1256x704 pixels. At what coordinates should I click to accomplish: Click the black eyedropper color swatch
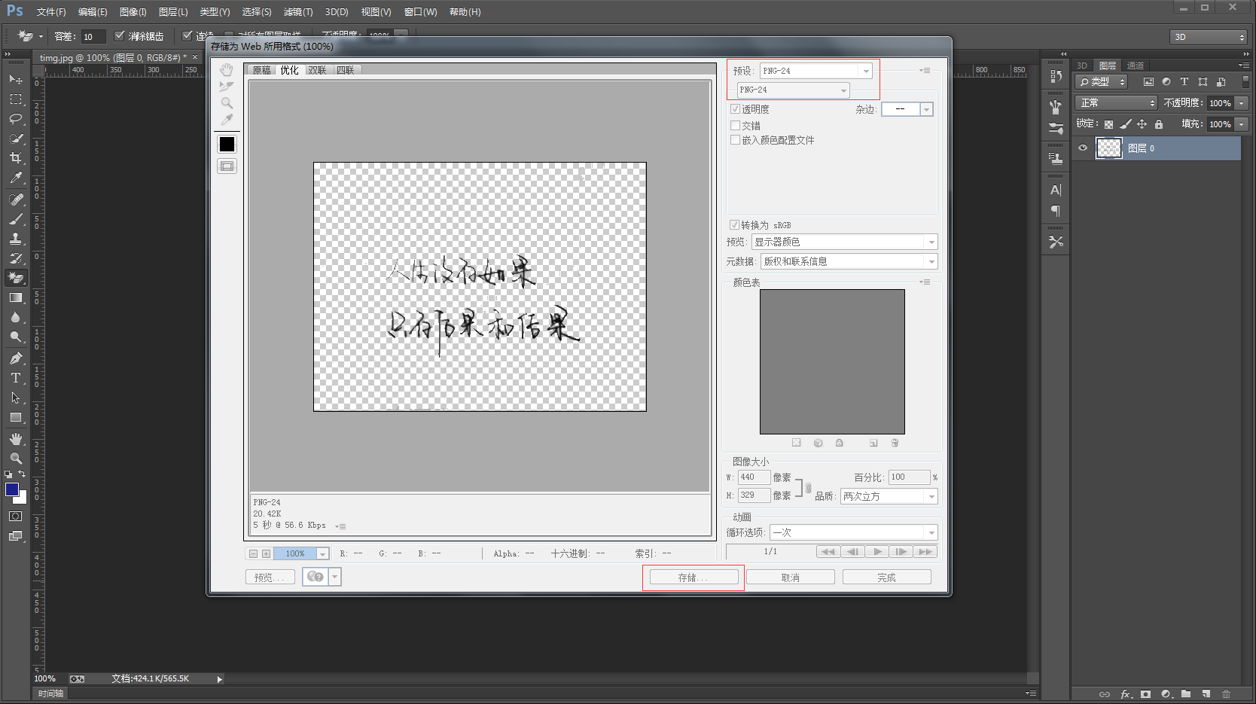click(227, 144)
